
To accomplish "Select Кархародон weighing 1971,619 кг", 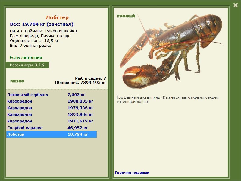I will [x=52, y=121].
